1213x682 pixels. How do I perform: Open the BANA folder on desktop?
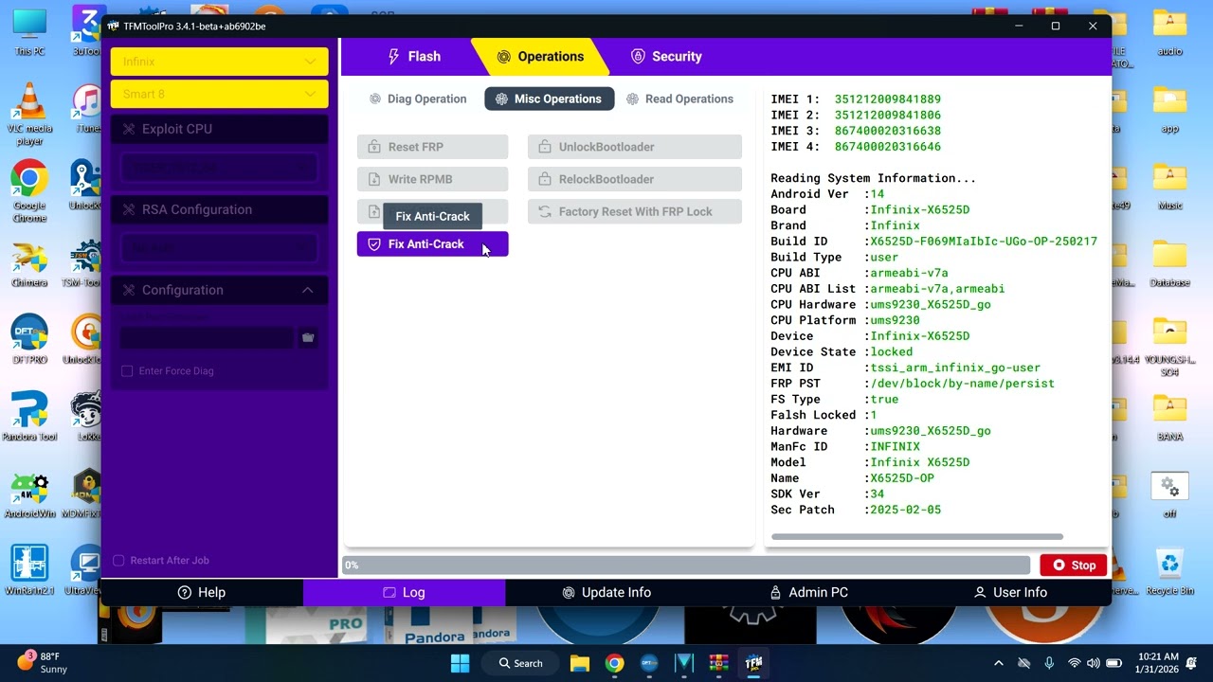pos(1170,417)
